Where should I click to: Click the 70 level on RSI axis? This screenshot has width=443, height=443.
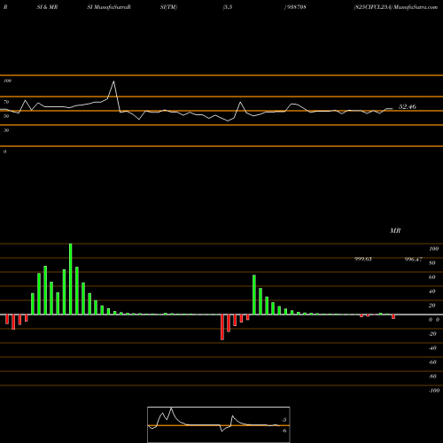[x=6, y=102]
